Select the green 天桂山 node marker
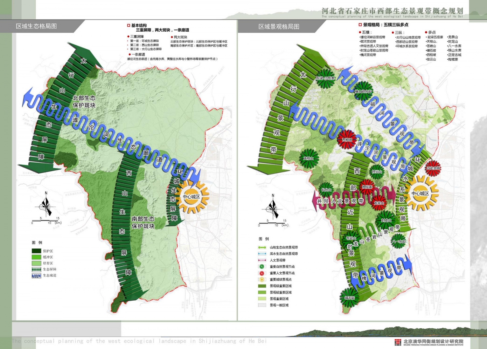The width and height of the screenshot is (487, 349). [x=309, y=159]
